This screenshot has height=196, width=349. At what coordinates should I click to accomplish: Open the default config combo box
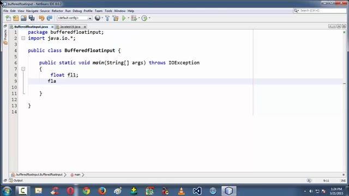coord(74,18)
